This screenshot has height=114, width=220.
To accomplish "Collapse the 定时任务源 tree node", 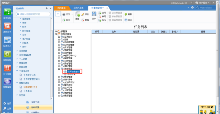I will click(56, 34).
